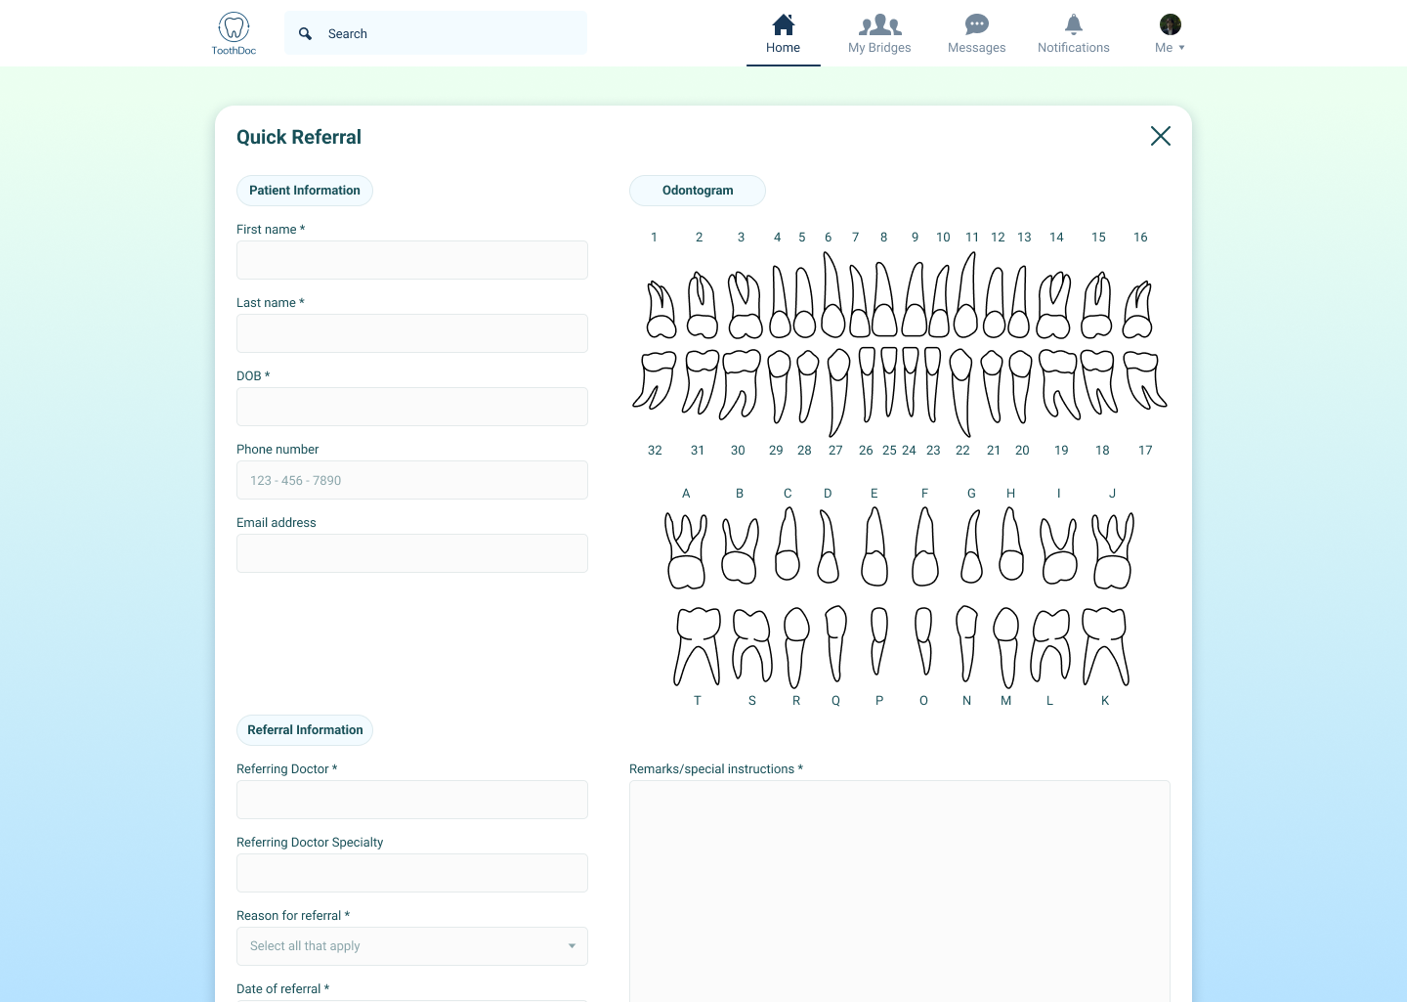Select primary tooth M
The width and height of the screenshot is (1407, 1002).
(x=1006, y=647)
